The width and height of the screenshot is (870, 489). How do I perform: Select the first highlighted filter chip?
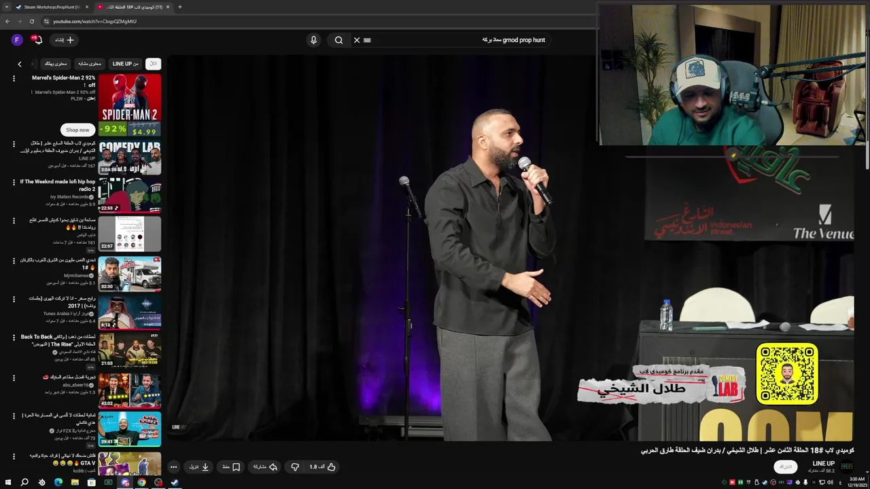pos(154,64)
